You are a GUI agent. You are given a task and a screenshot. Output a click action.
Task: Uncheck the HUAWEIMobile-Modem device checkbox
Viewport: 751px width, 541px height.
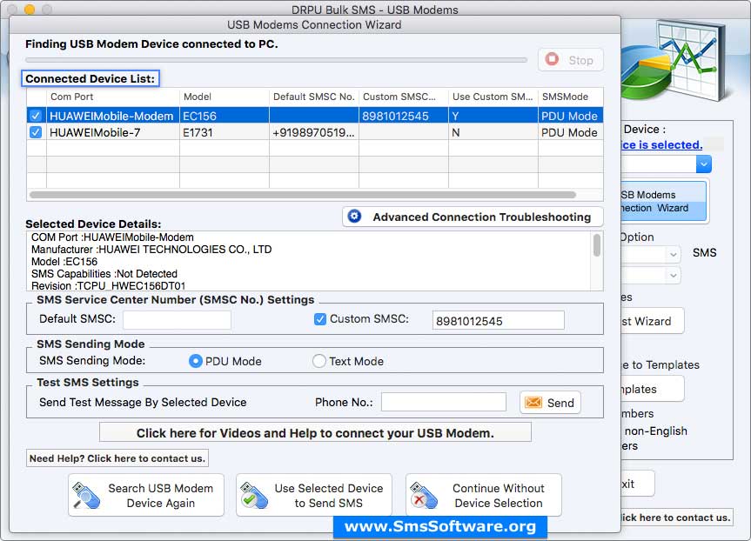click(36, 116)
